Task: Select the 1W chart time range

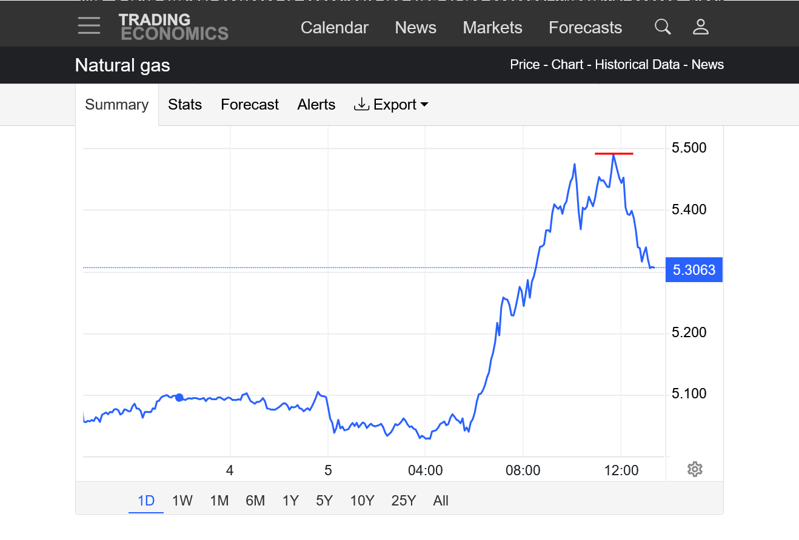Action: pyautogui.click(x=182, y=501)
